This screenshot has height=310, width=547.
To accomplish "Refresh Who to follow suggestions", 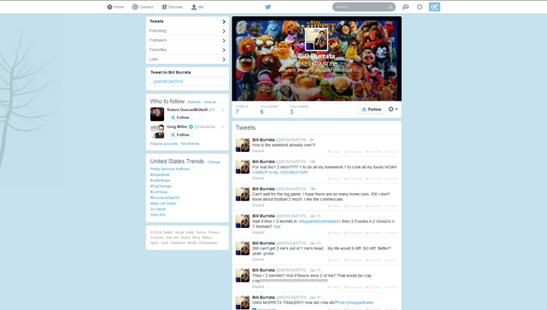I will pyautogui.click(x=194, y=102).
